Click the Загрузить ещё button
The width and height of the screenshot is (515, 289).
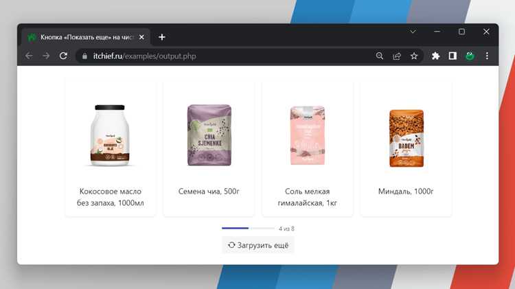[258, 245]
